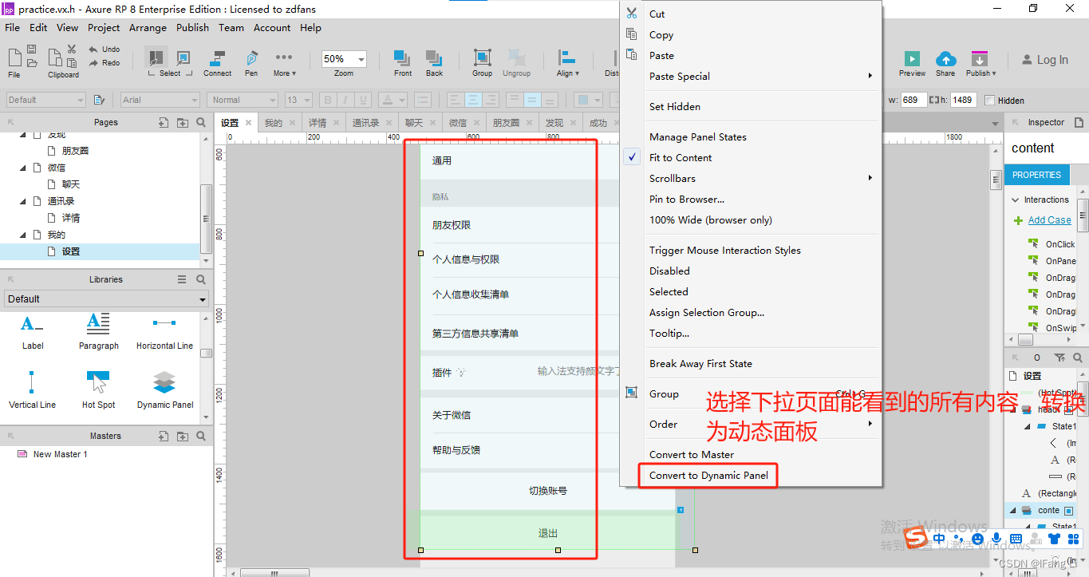Screen dimensions: 1089x577
Task: Select the Pen tool
Action: (x=251, y=63)
